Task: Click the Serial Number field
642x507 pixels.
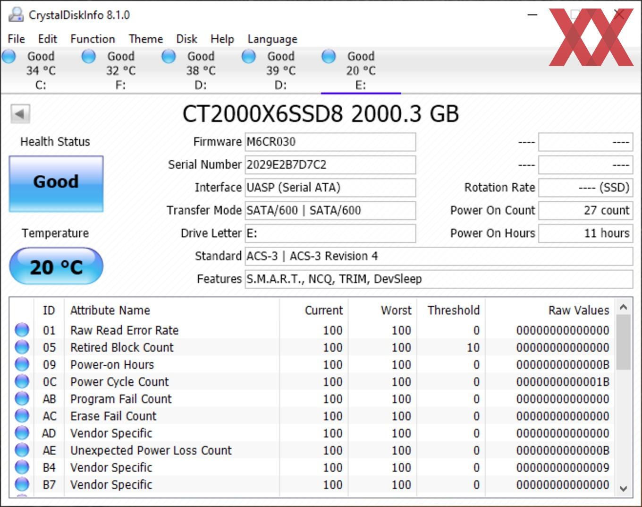Action: click(330, 164)
